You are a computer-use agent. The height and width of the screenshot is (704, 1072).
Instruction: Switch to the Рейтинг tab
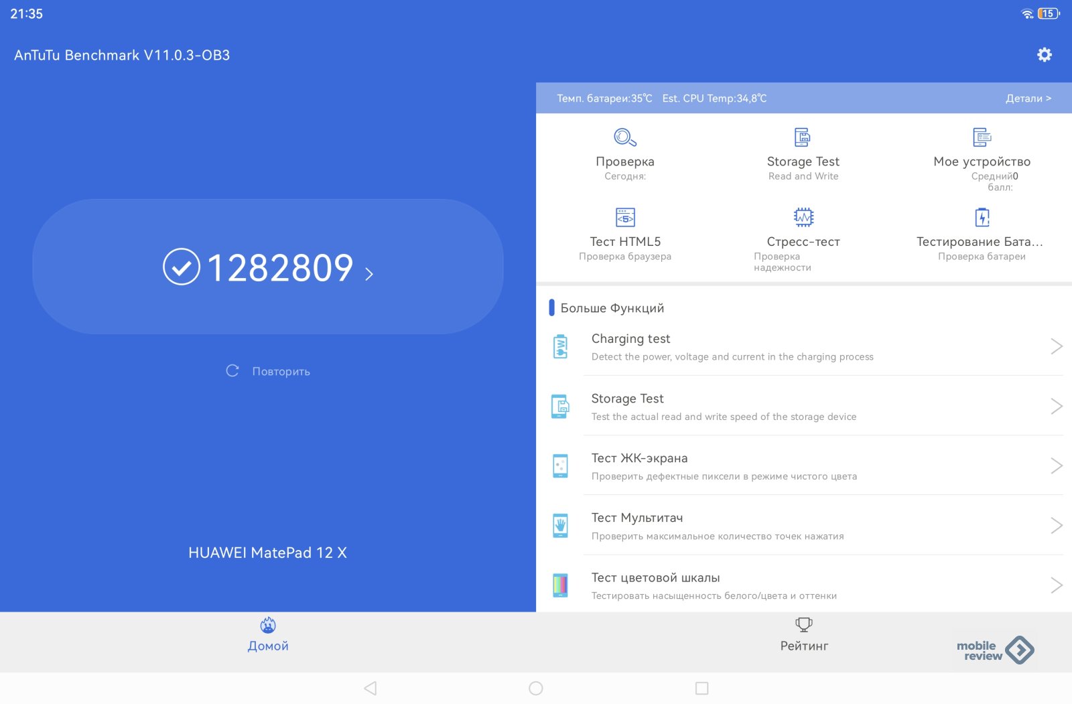pos(804,635)
